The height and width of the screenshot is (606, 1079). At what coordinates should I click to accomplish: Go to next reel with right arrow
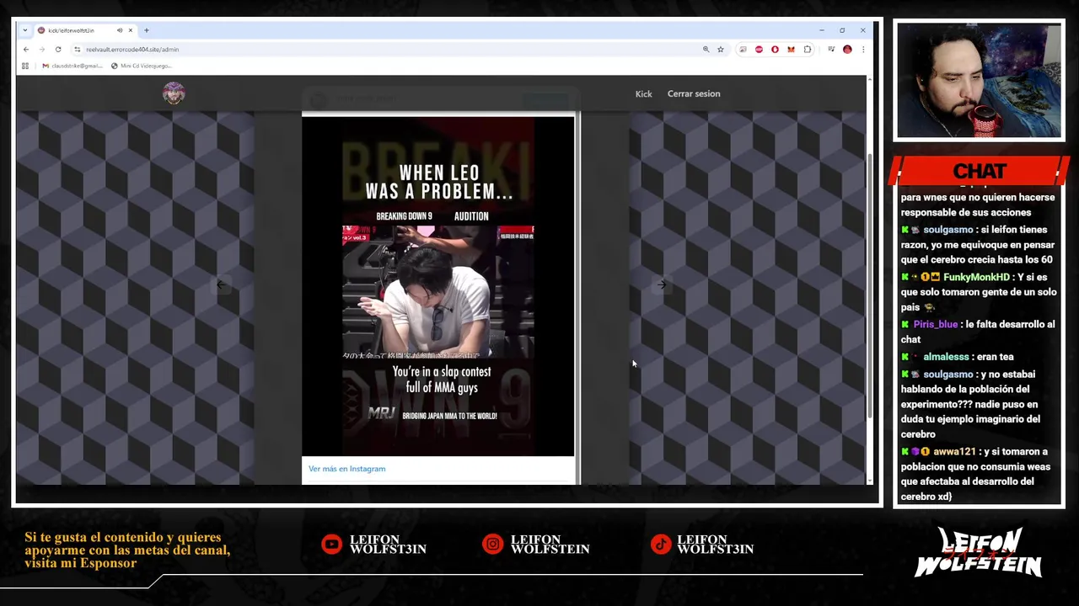662,284
